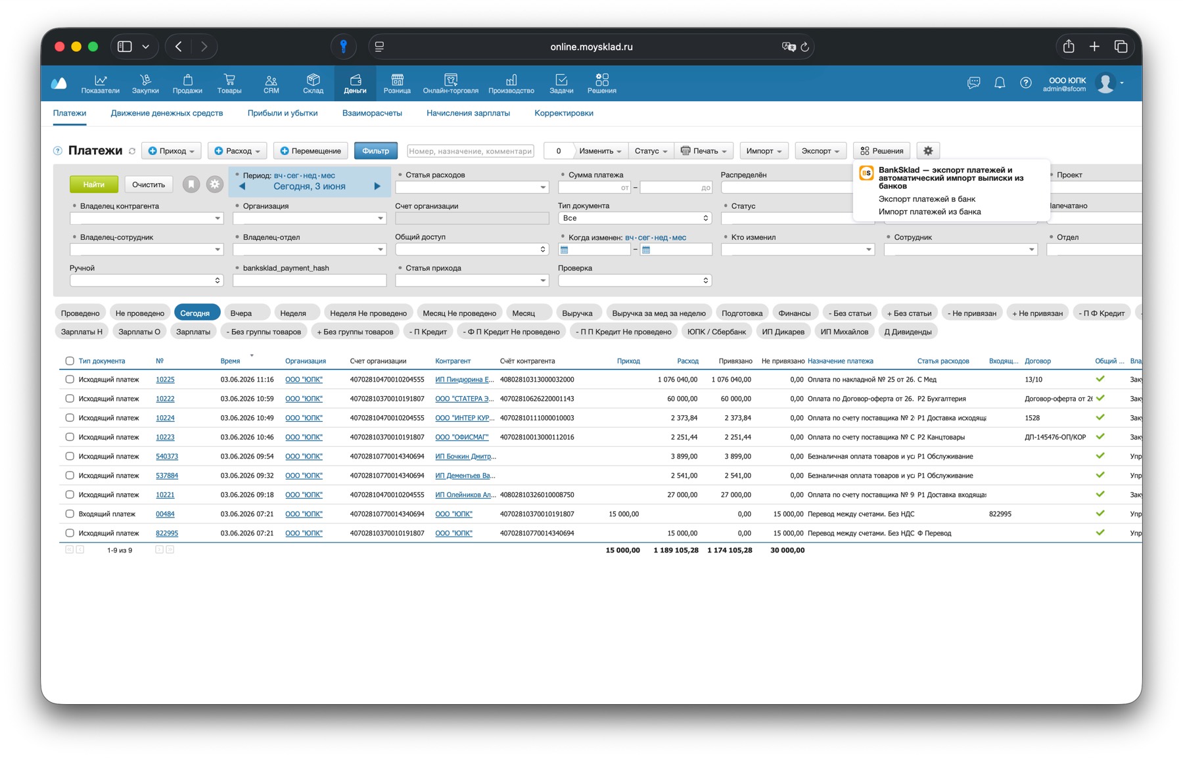Open the Товары section icon
The image size is (1183, 758).
229,83
